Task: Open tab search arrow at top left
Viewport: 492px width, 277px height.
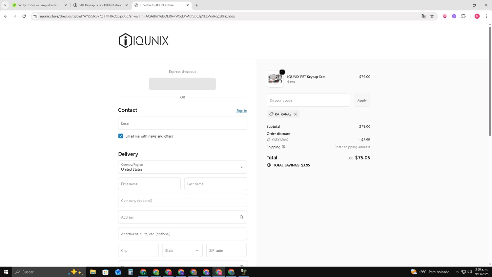Action: click(5, 5)
